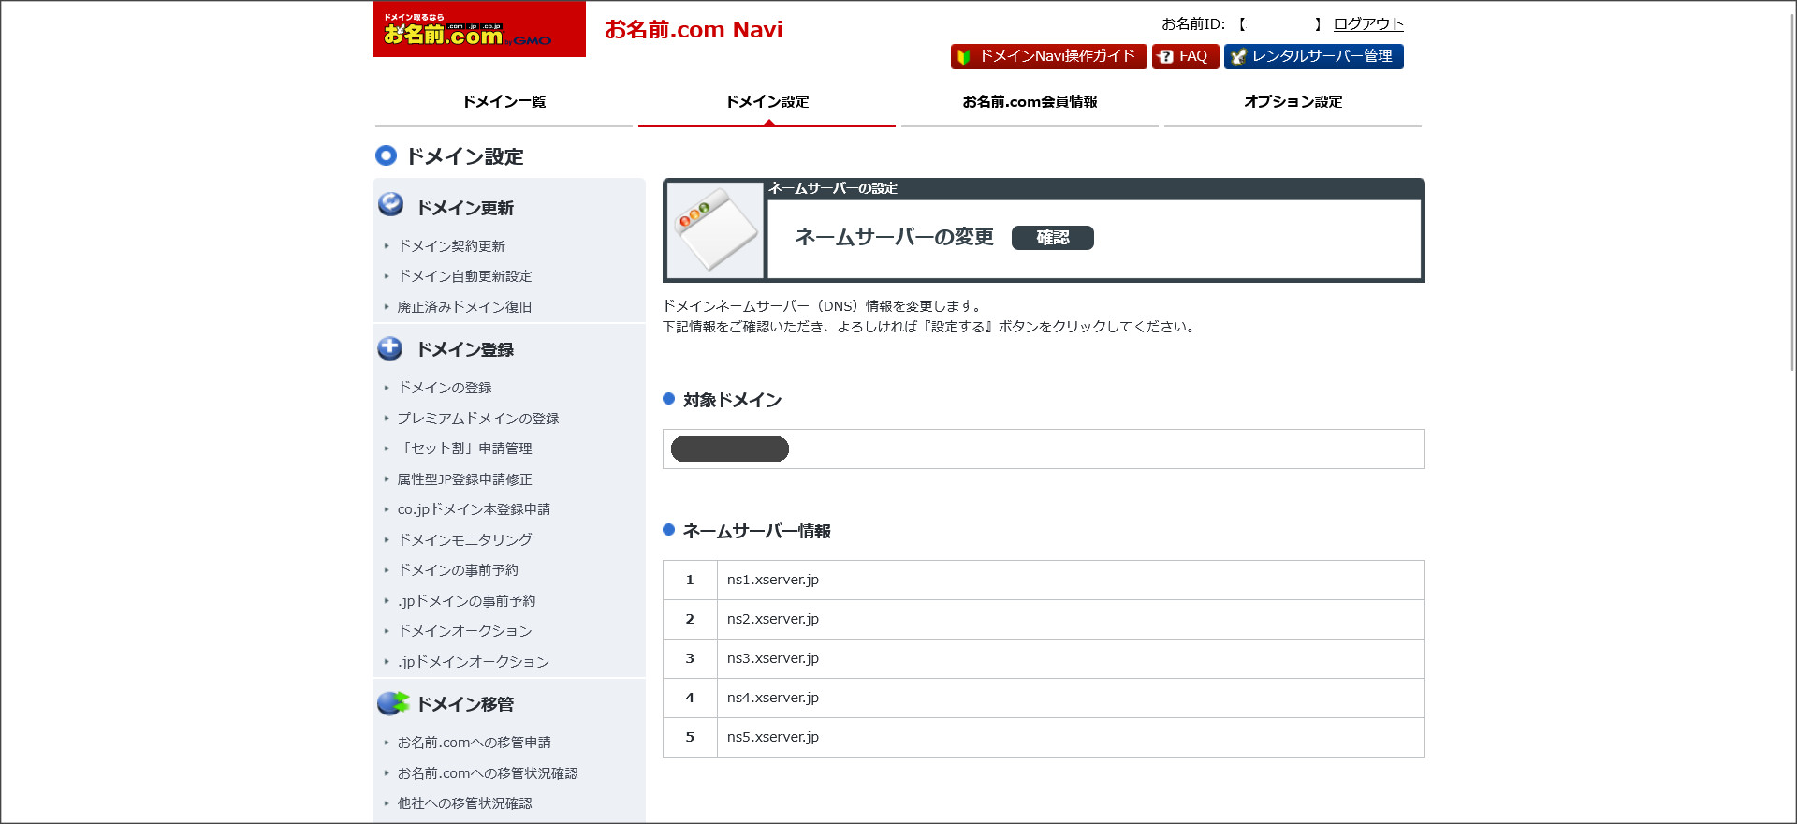The width and height of the screenshot is (1797, 824).
Task: Click the ドメイン登録 section heading
Action: pyautogui.click(x=465, y=349)
